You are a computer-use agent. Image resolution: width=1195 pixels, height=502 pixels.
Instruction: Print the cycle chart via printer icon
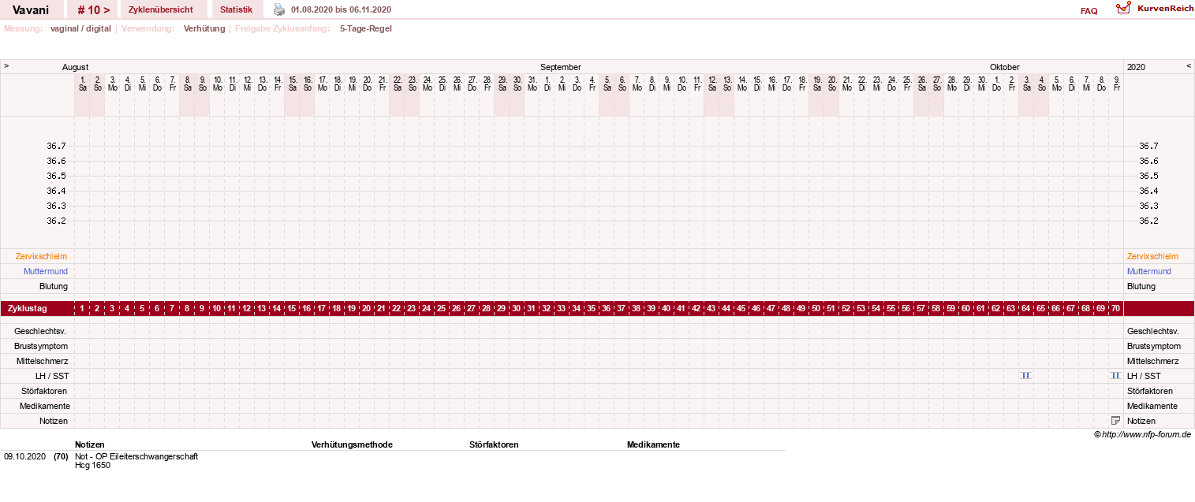coord(279,9)
